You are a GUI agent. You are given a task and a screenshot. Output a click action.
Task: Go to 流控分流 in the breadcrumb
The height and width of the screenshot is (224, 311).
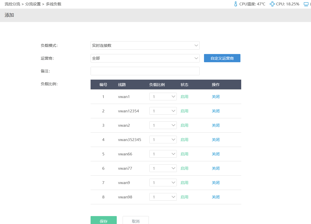[x=12, y=4]
